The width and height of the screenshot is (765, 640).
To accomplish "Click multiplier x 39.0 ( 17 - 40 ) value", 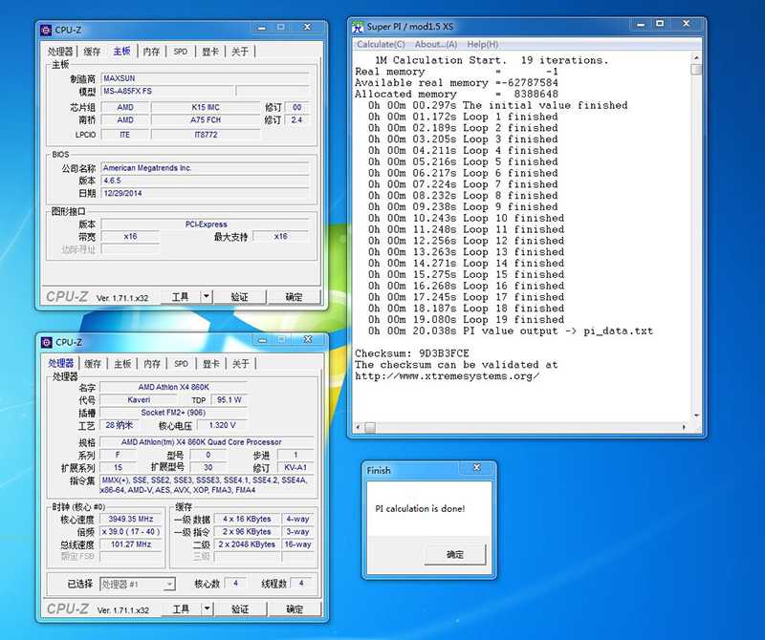I will pos(130,532).
